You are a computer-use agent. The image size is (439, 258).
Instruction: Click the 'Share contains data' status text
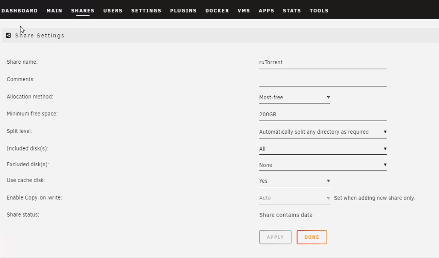click(286, 215)
